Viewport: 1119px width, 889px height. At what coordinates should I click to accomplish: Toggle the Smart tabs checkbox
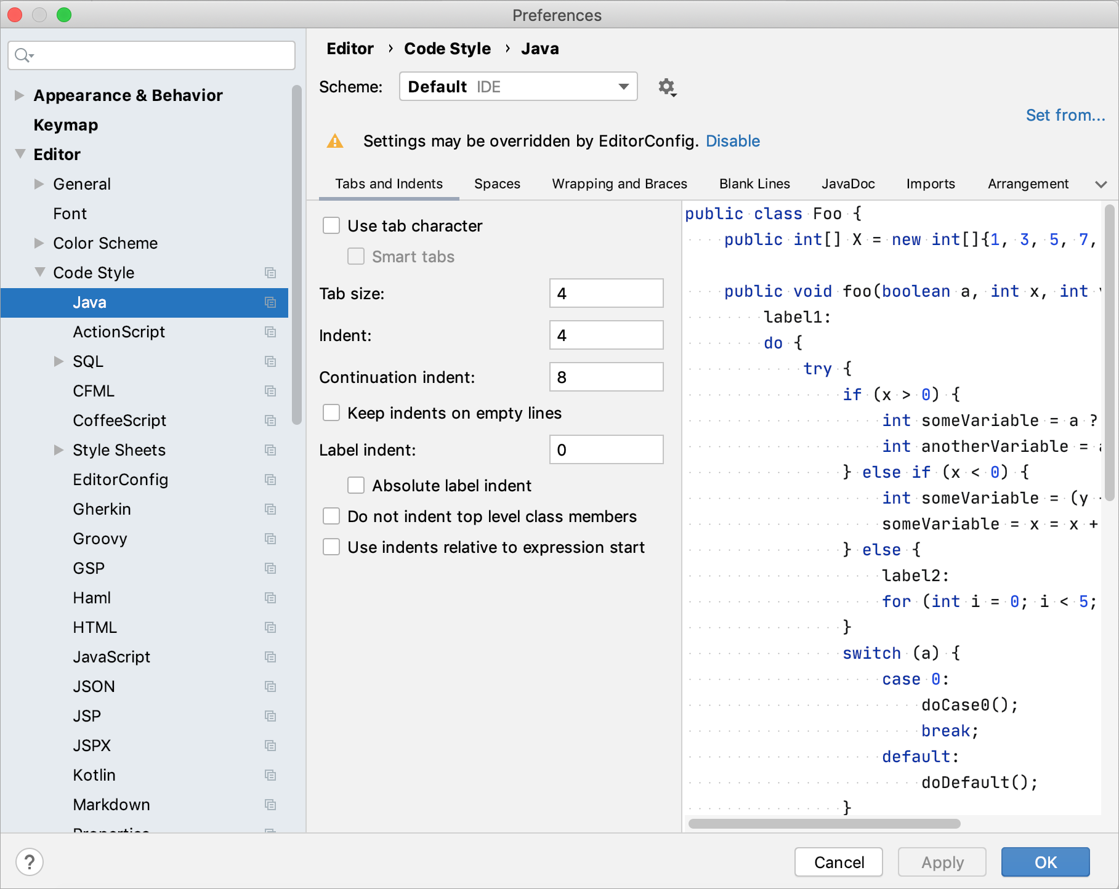(356, 257)
